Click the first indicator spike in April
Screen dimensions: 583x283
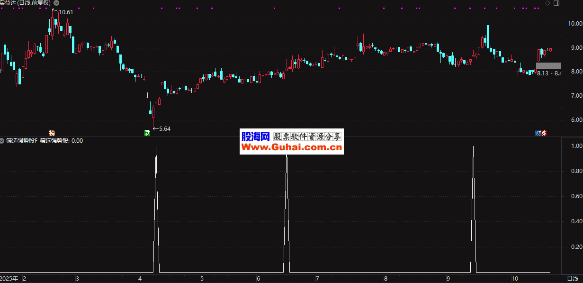pos(156,209)
